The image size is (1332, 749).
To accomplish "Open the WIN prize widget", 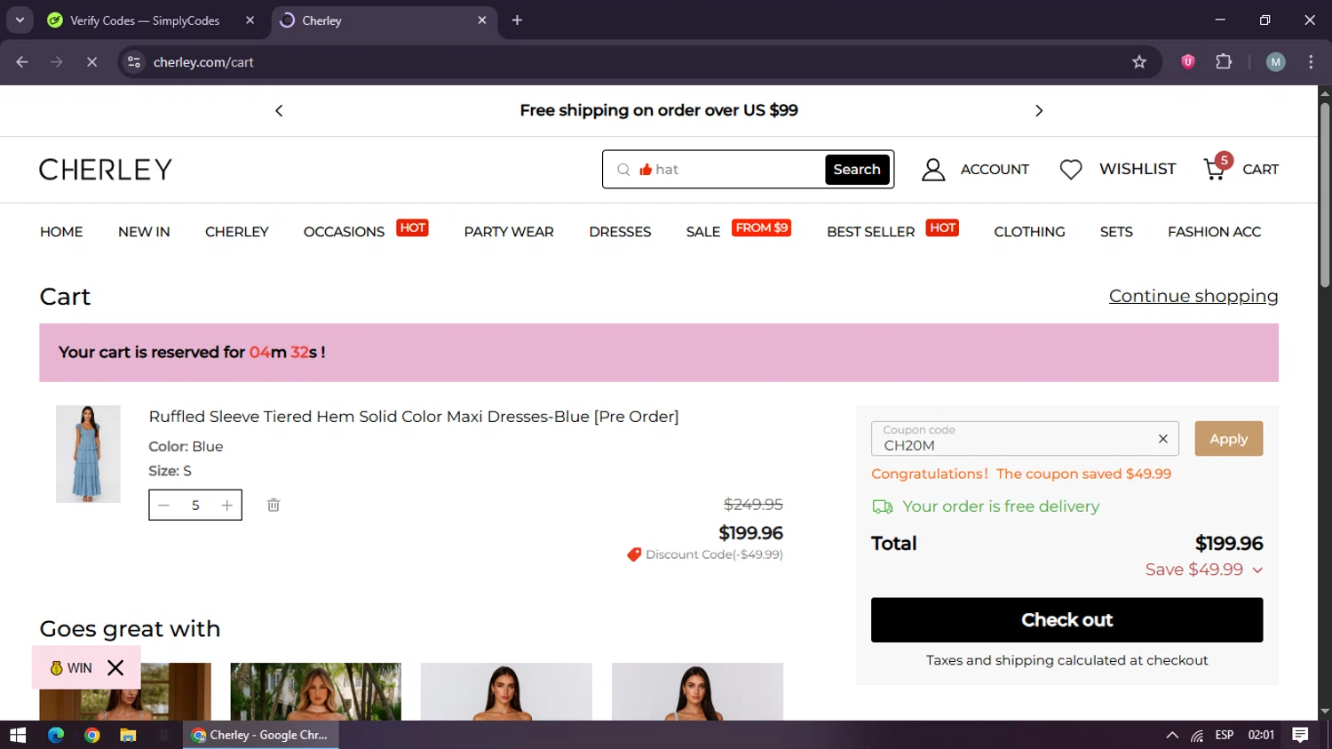I will click(71, 668).
